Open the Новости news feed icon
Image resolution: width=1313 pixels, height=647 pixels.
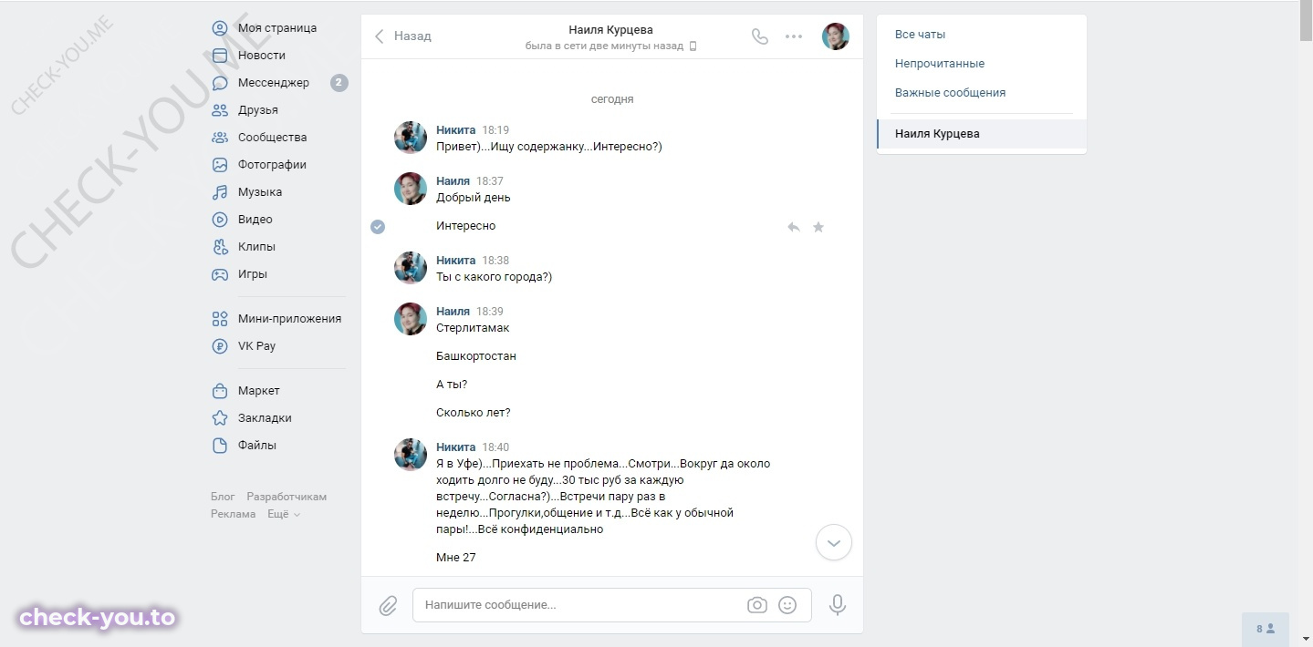(220, 56)
